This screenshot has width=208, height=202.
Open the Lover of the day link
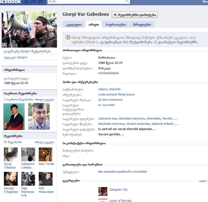(121, 200)
